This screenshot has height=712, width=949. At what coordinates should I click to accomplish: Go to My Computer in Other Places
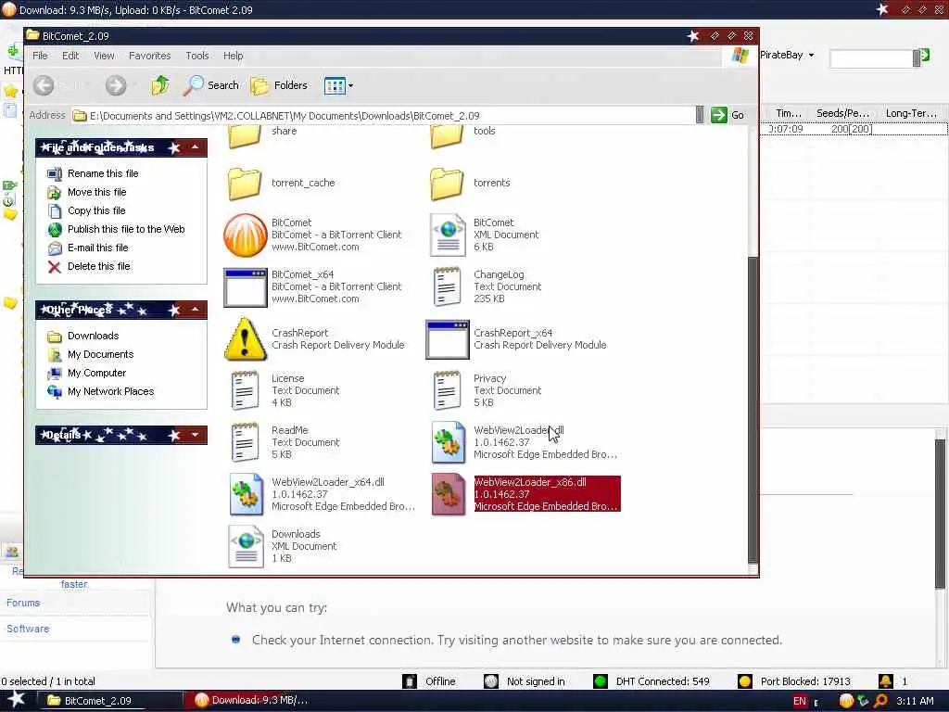tap(87, 374)
